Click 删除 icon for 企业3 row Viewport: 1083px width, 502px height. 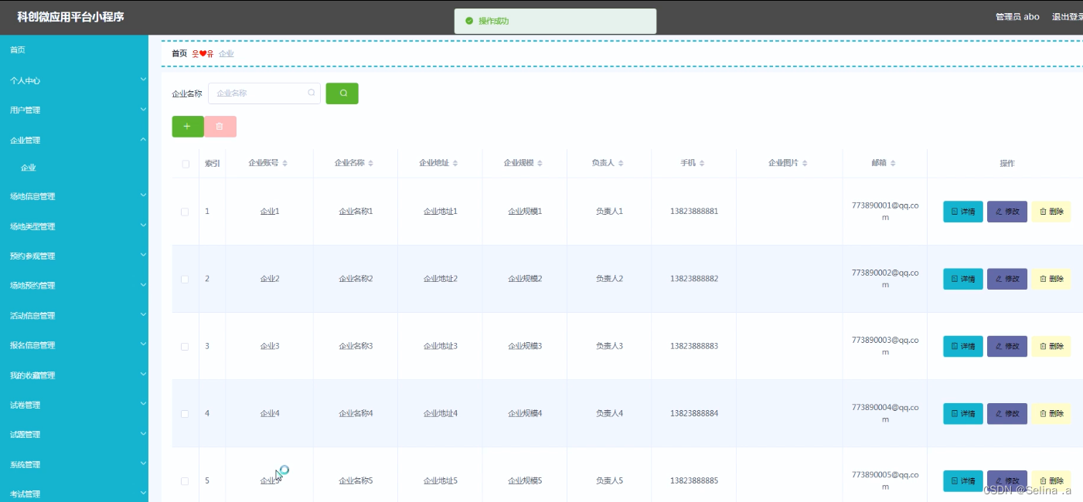pyautogui.click(x=1051, y=346)
